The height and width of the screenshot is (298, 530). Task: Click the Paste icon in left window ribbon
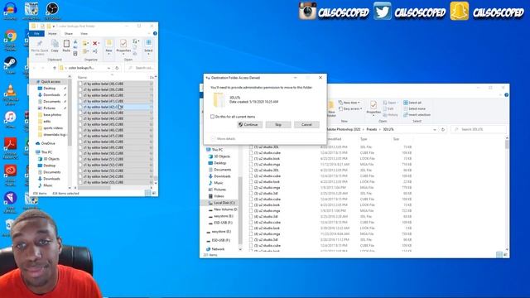click(66, 46)
